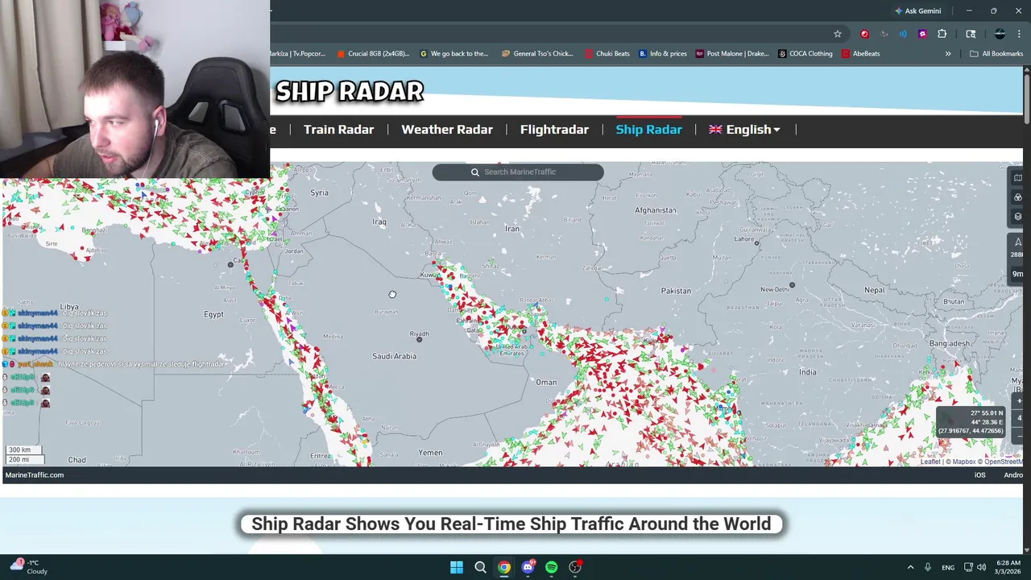Click the Saudi Arabia map label
This screenshot has height=580, width=1031.
click(394, 356)
